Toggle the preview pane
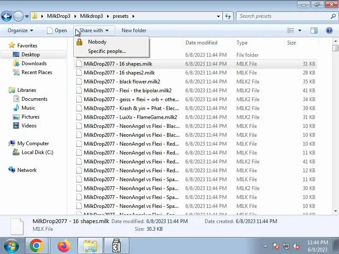 tap(314, 30)
